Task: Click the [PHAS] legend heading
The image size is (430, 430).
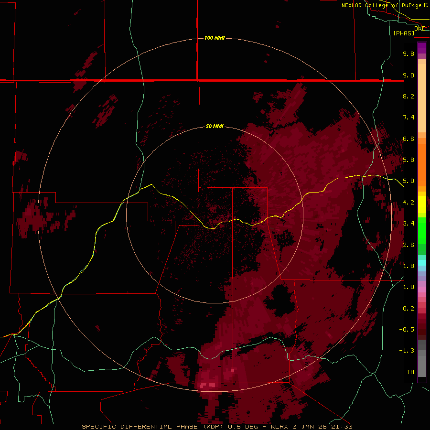Action: [404, 33]
